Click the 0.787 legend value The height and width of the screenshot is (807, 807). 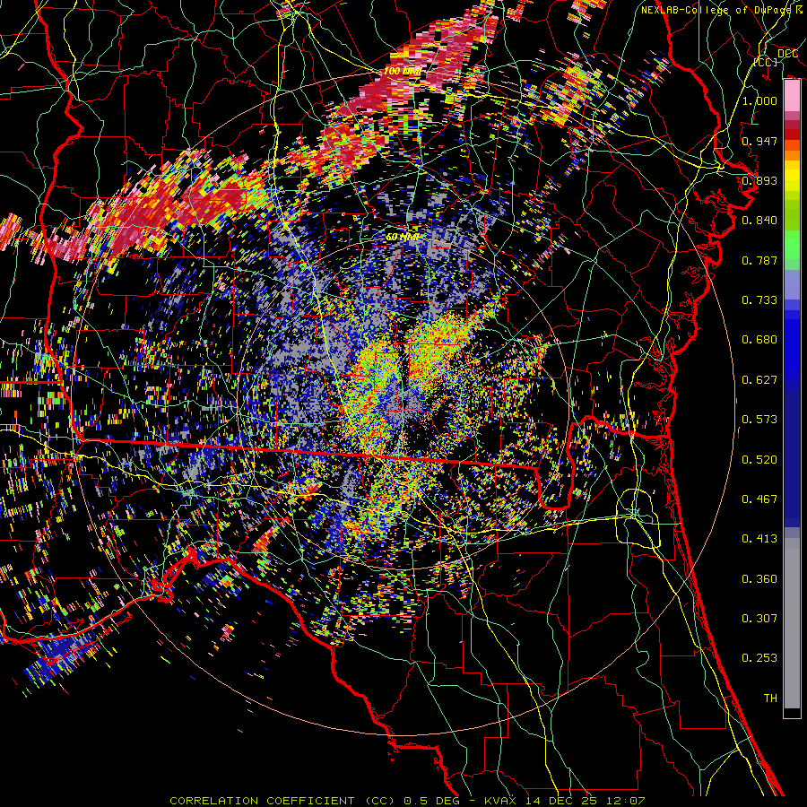click(x=759, y=260)
